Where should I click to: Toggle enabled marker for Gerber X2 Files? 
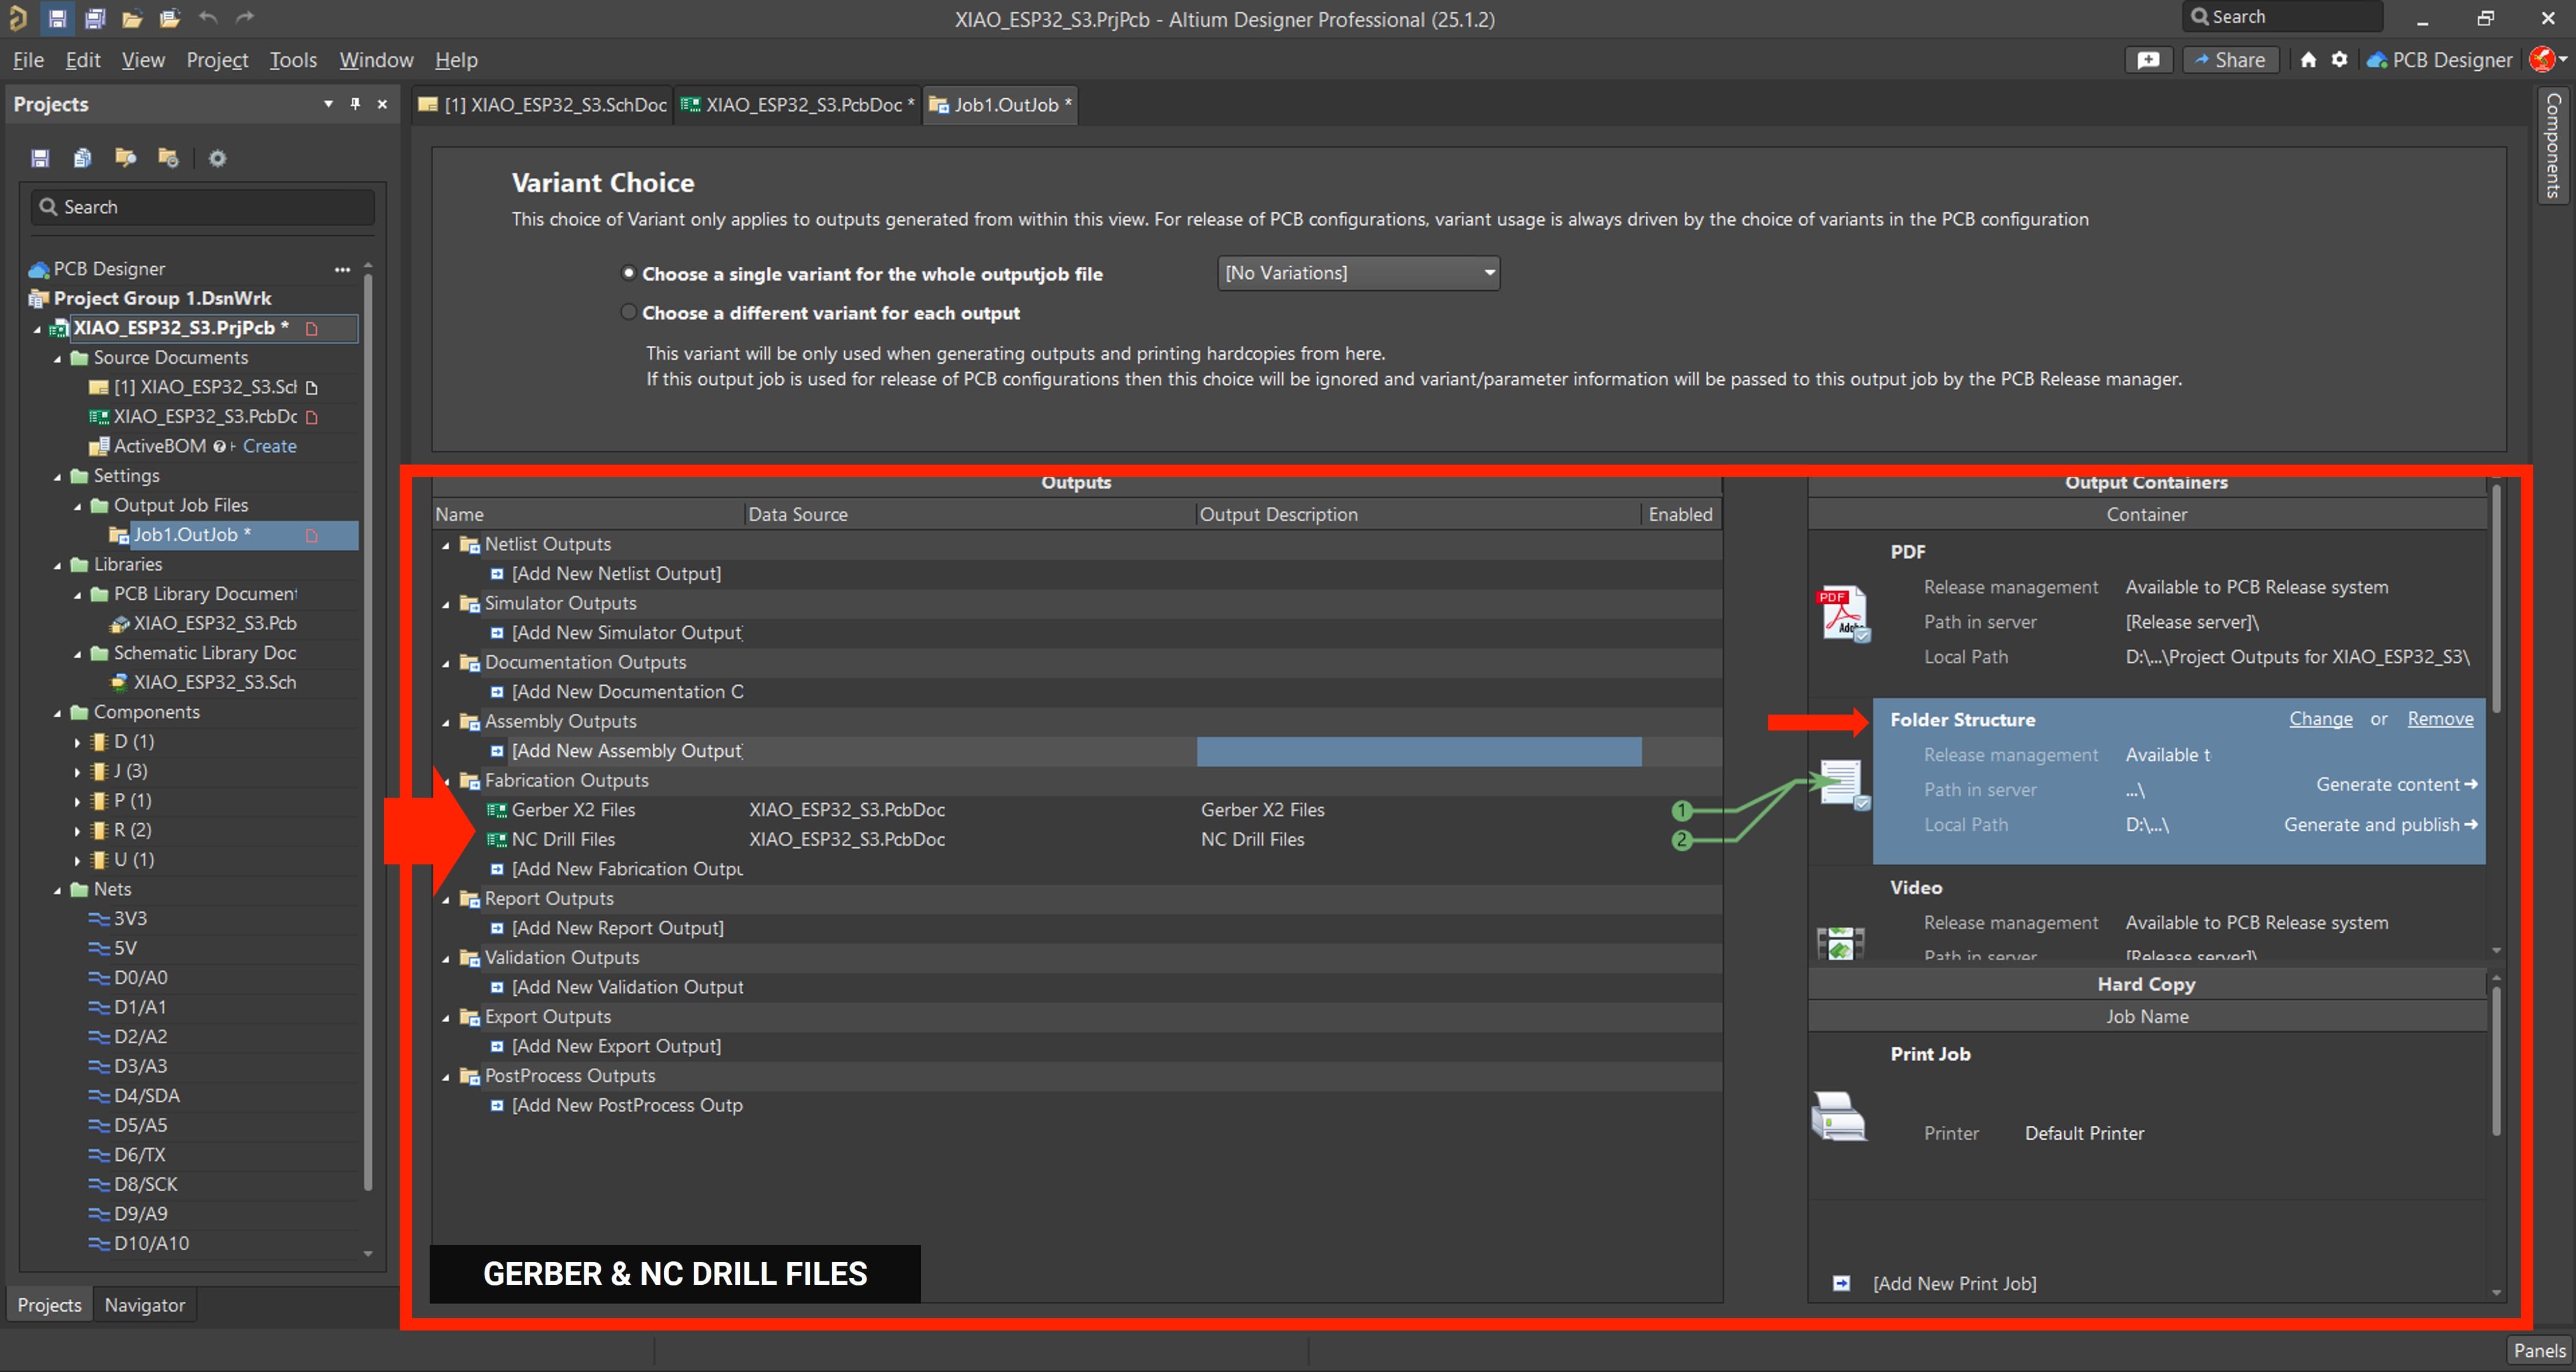click(1681, 809)
